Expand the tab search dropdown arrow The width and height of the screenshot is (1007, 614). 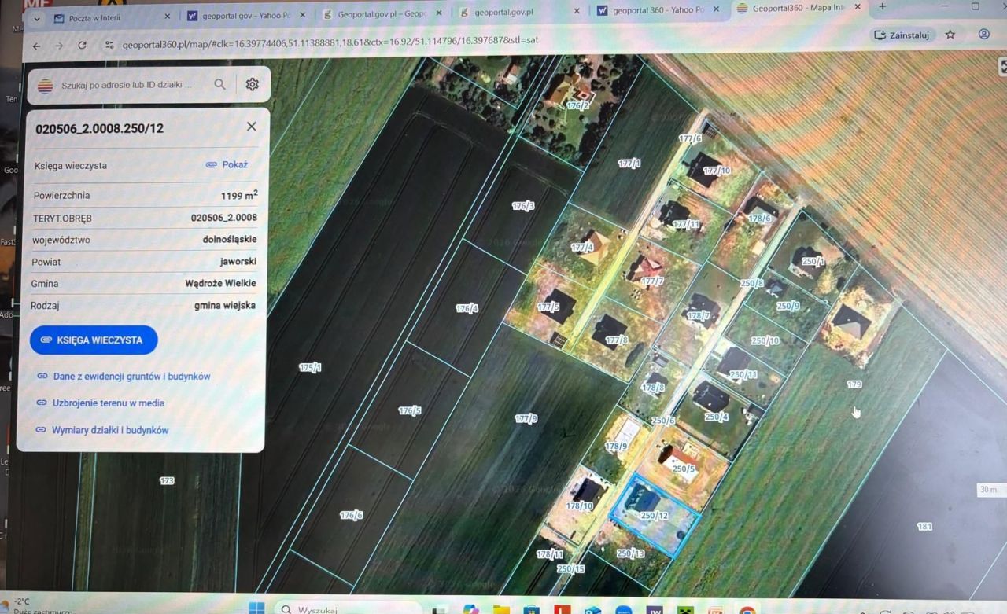pyautogui.click(x=35, y=18)
